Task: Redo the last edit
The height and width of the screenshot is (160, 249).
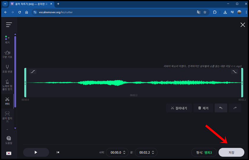Action: 235,108
